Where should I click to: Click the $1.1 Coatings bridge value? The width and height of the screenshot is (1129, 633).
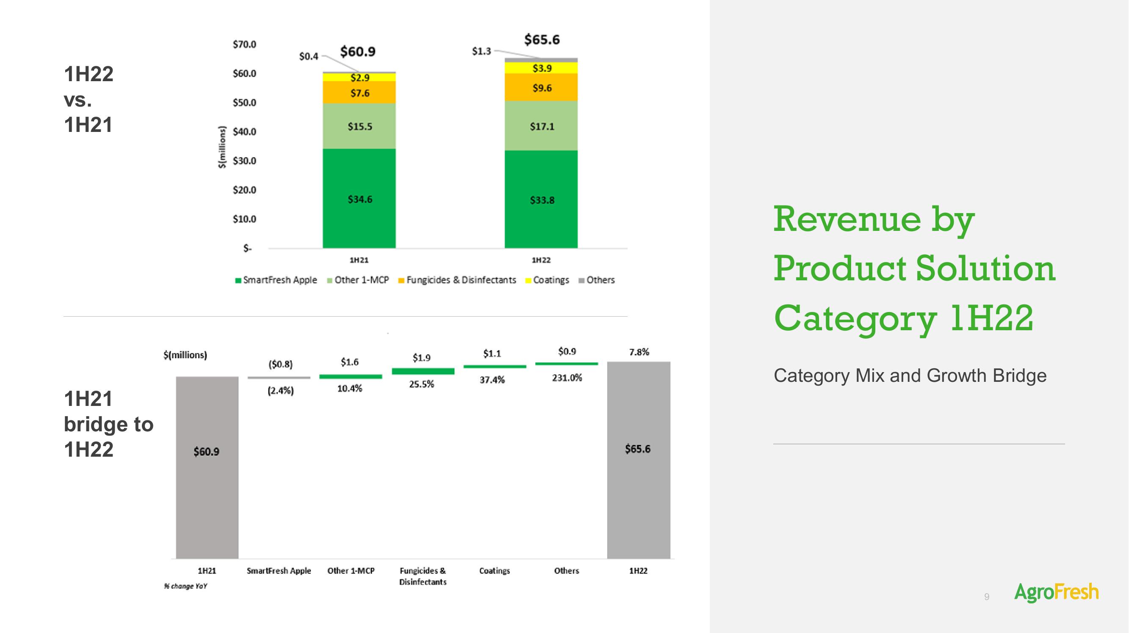(x=492, y=353)
